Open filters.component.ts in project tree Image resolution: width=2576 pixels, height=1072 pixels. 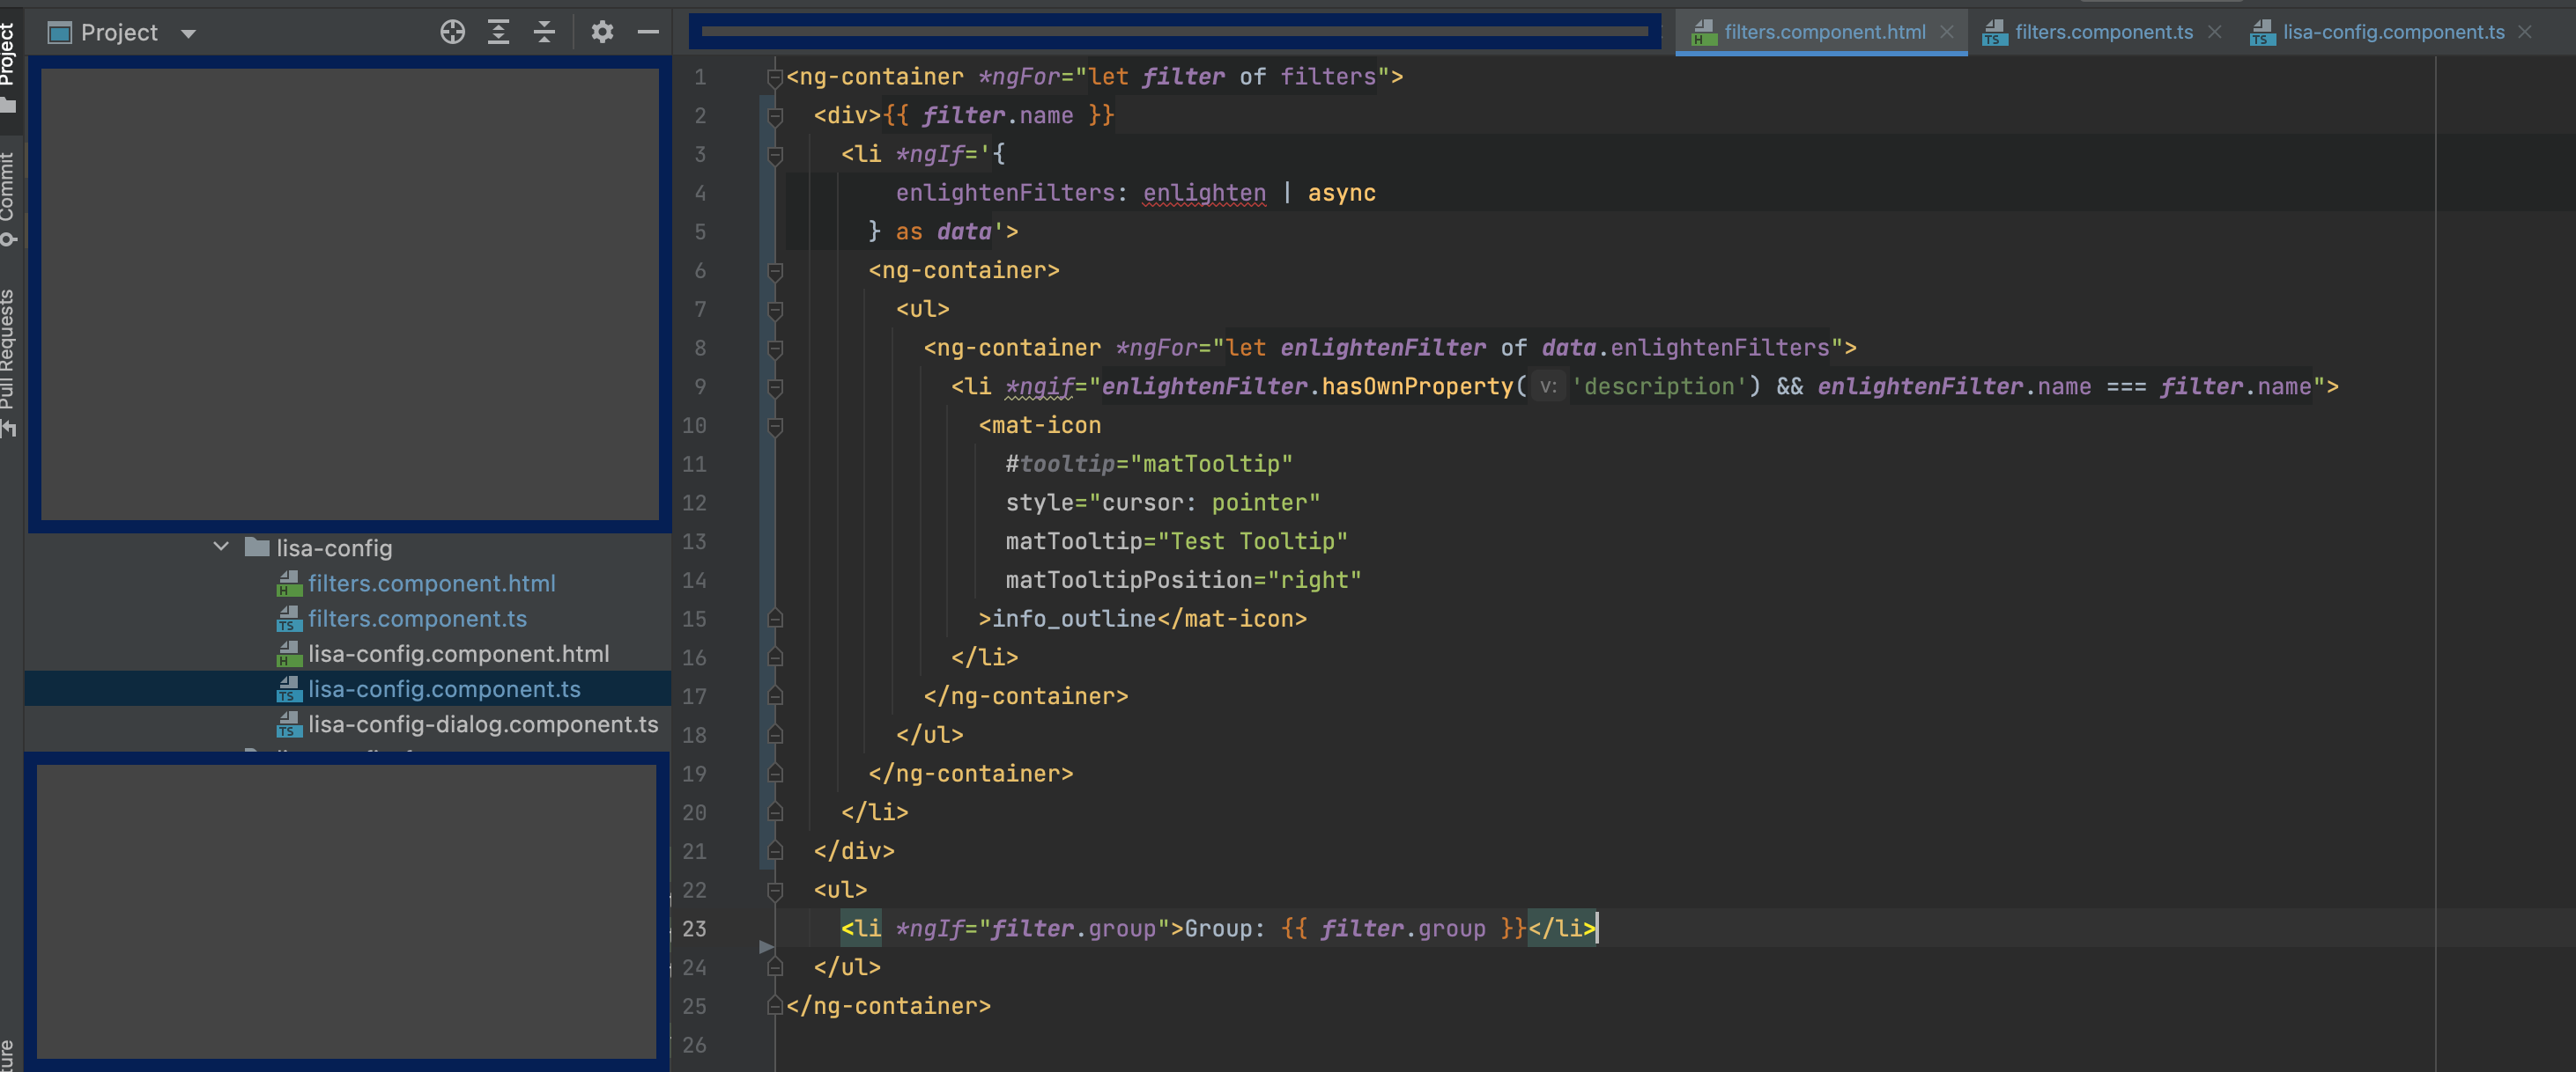(417, 619)
